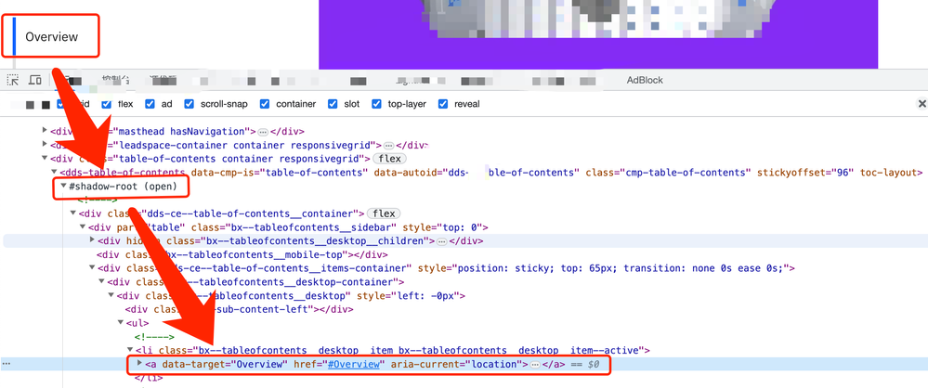Expand the Overview anchor element
Image resolution: width=928 pixels, height=388 pixels.
point(140,365)
